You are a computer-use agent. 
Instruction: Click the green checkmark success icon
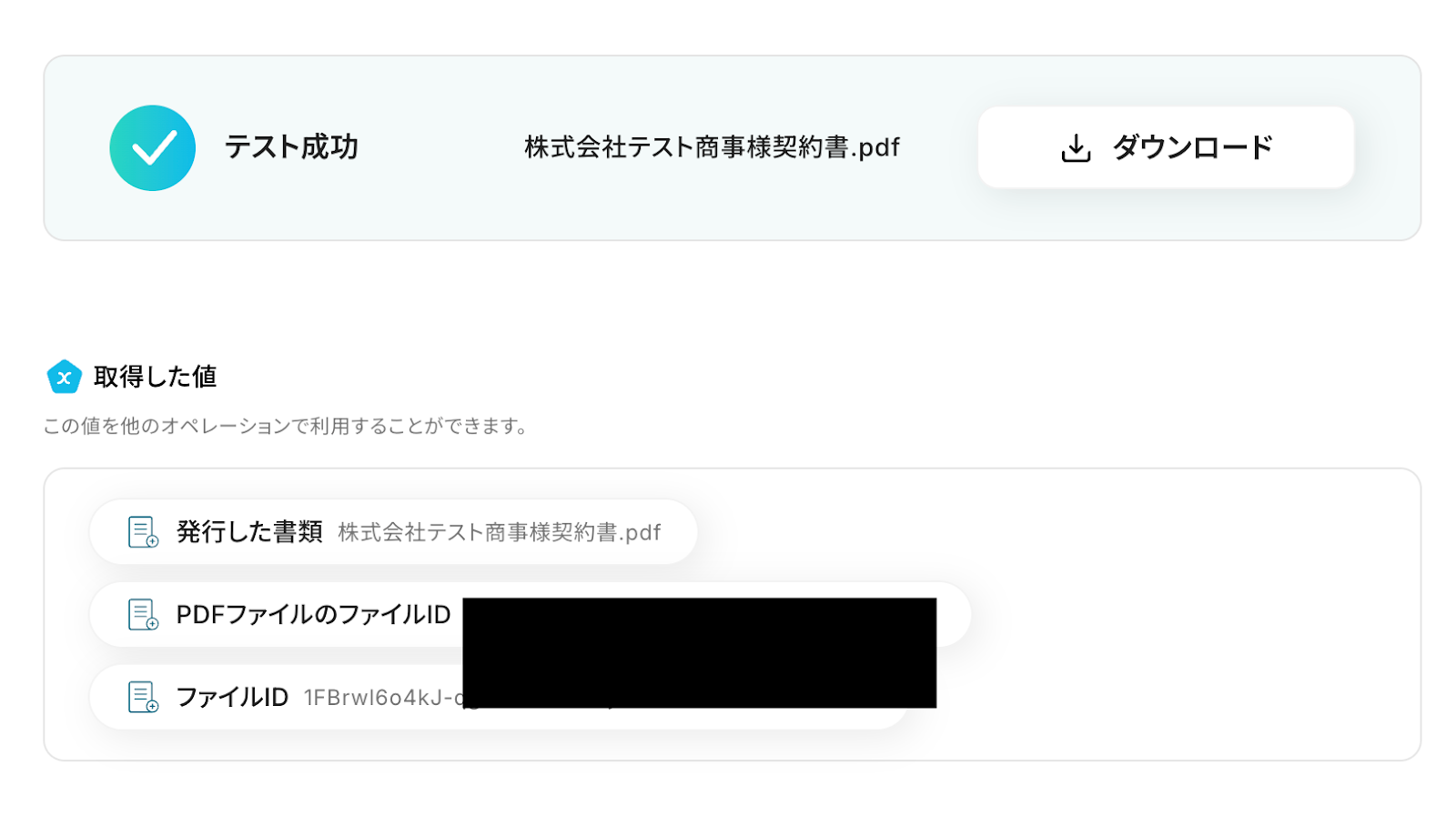tap(152, 147)
